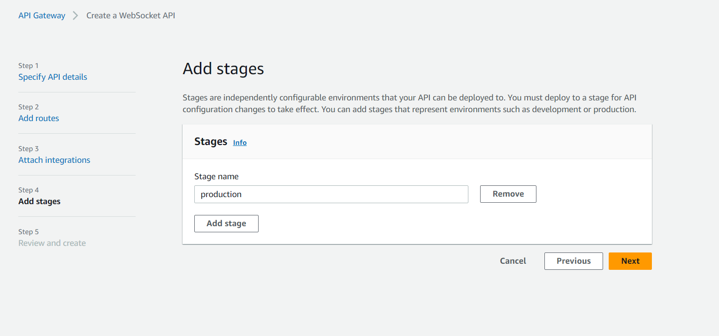Screen dimensions: 719x336
Task: Click the stages description paragraph text
Action: click(x=409, y=104)
